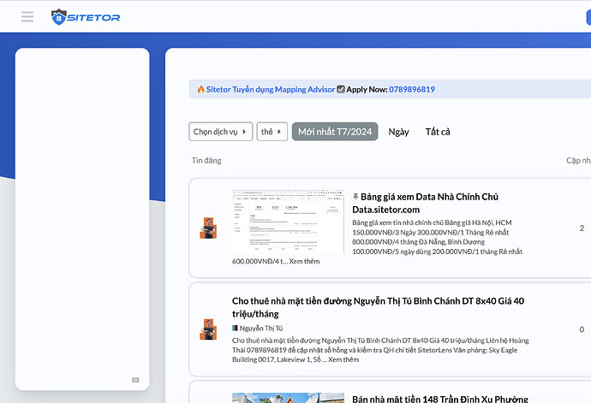This screenshot has width=591, height=403.
Task: Select the Mới nhất T7/2024 tab
Action: coord(335,132)
